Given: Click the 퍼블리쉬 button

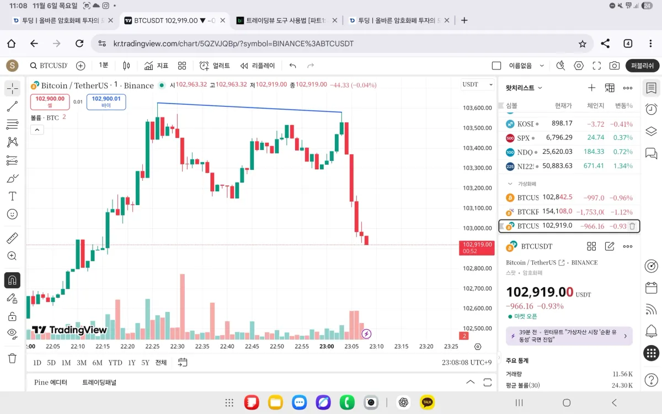Looking at the screenshot, I should coord(642,66).
